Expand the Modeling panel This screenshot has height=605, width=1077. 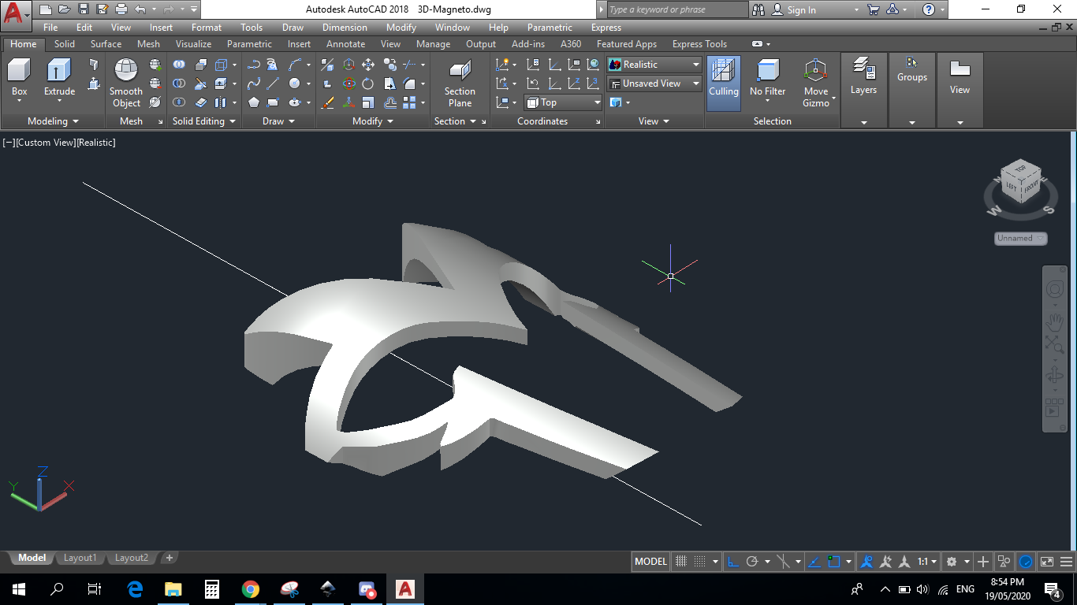[53, 121]
